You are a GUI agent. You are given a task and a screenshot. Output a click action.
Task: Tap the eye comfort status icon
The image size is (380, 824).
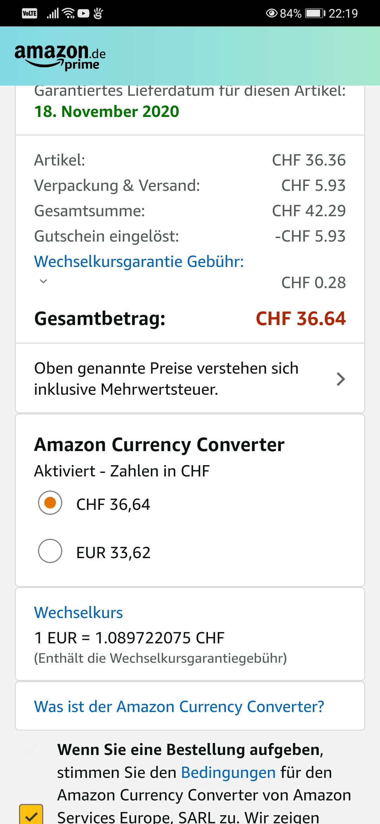click(272, 13)
